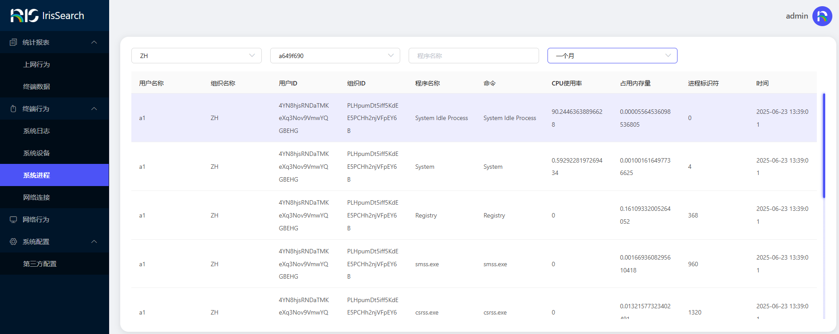The width and height of the screenshot is (839, 334).
Task: Open 第三方配置 settings page
Action: pos(40,264)
